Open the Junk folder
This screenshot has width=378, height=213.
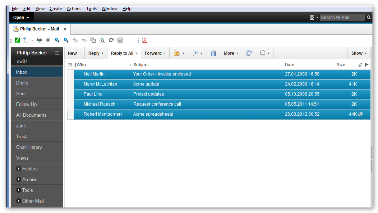[22, 126]
